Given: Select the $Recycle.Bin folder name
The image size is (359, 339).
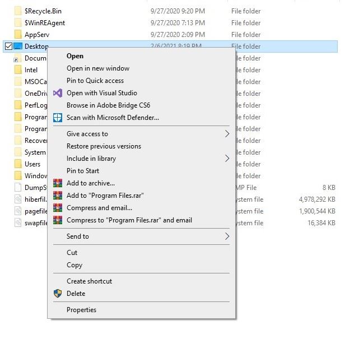Looking at the screenshot, I should tap(43, 11).
